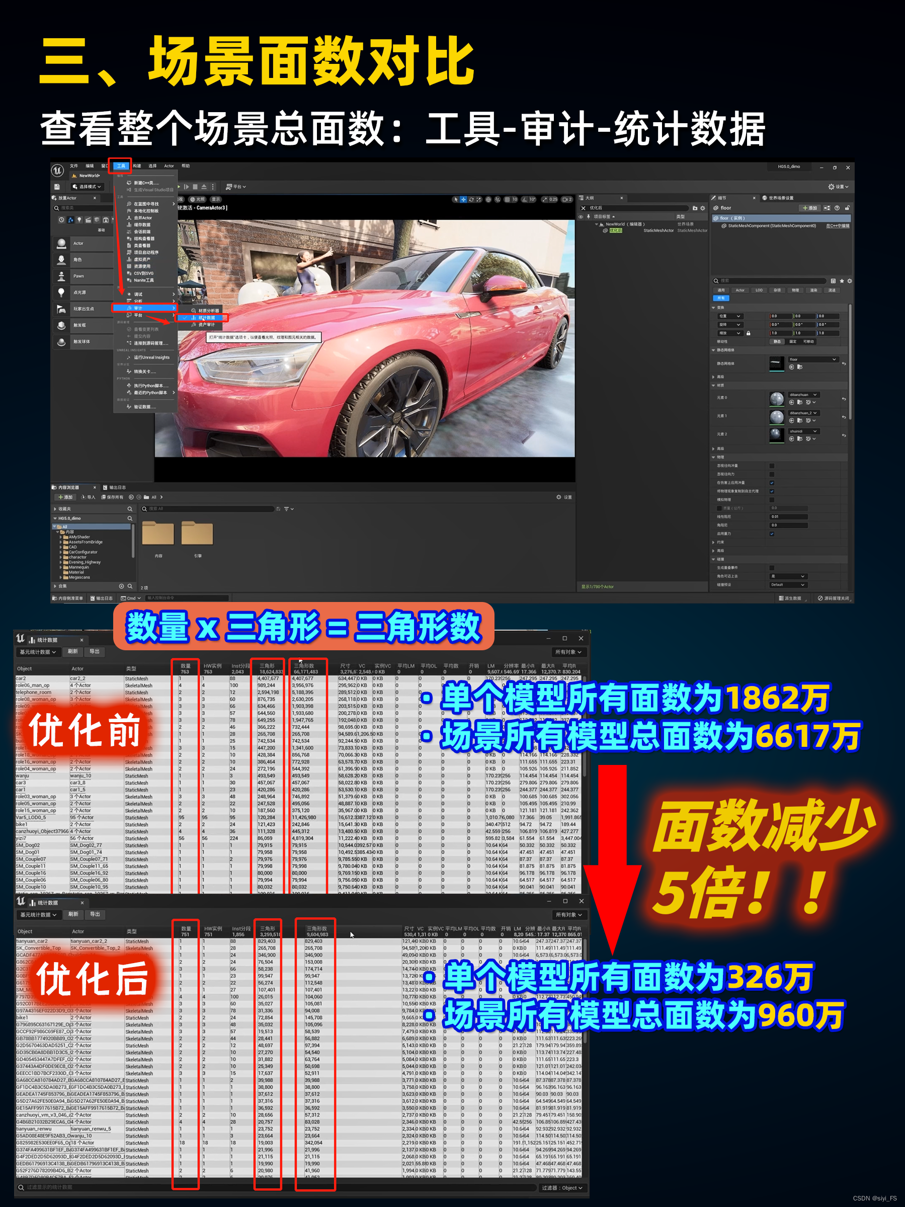This screenshot has width=905, height=1207.
Task: Open the 构建 menu
Action: (137, 166)
